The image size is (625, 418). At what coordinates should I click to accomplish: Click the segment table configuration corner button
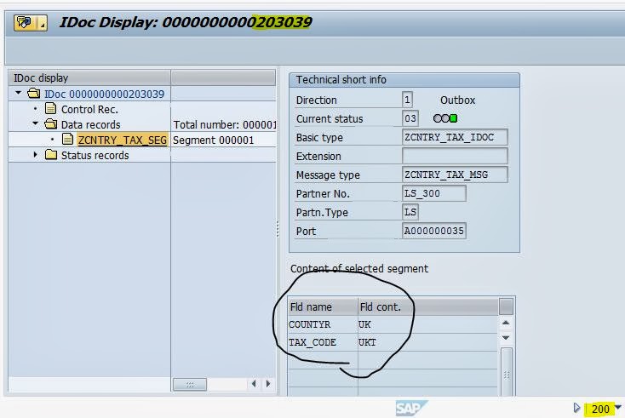coord(506,306)
